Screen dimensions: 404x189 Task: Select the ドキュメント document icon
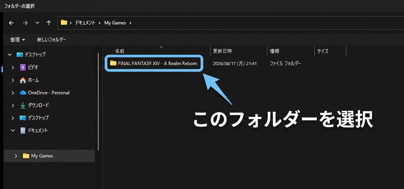(x=23, y=131)
